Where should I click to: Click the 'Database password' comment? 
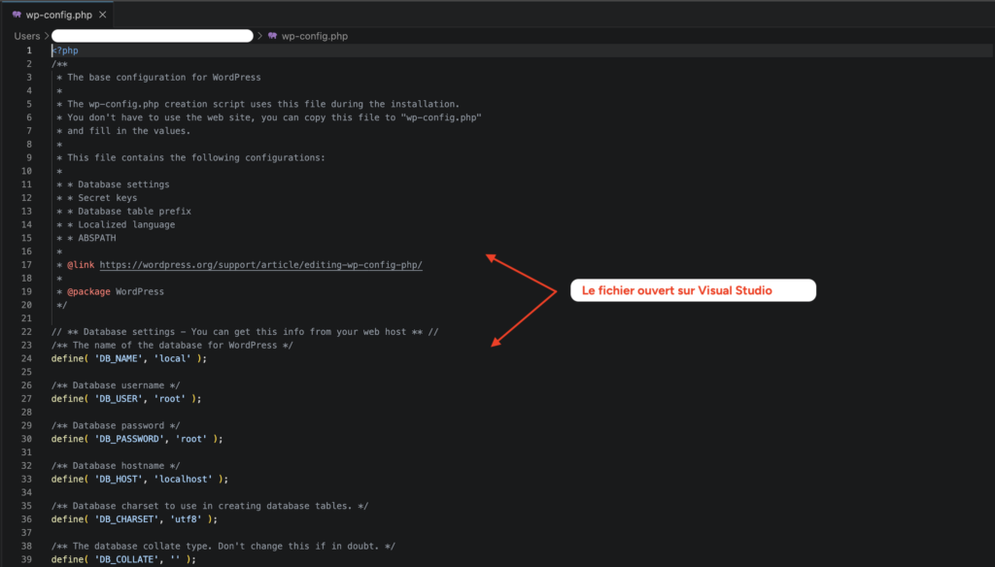(116, 425)
